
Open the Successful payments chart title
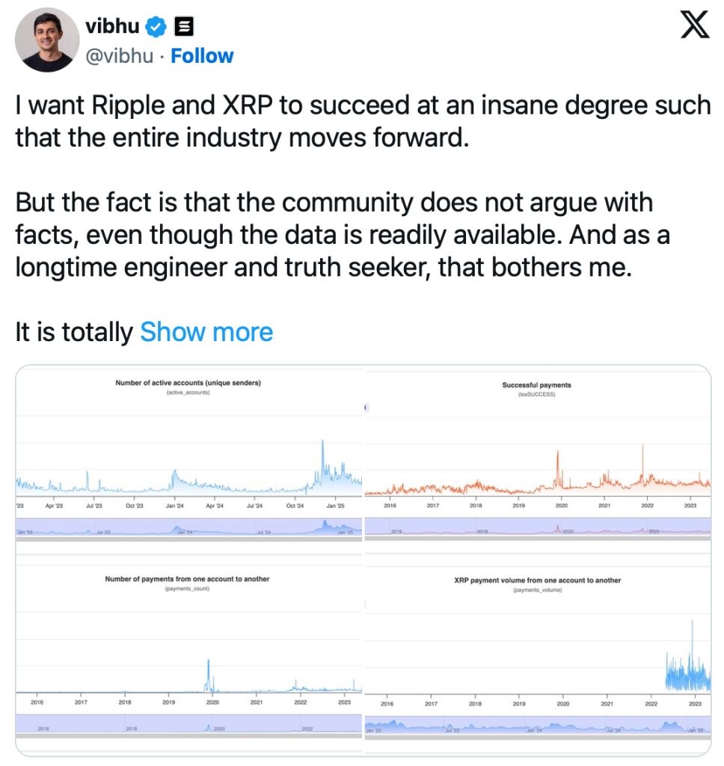[x=536, y=385]
